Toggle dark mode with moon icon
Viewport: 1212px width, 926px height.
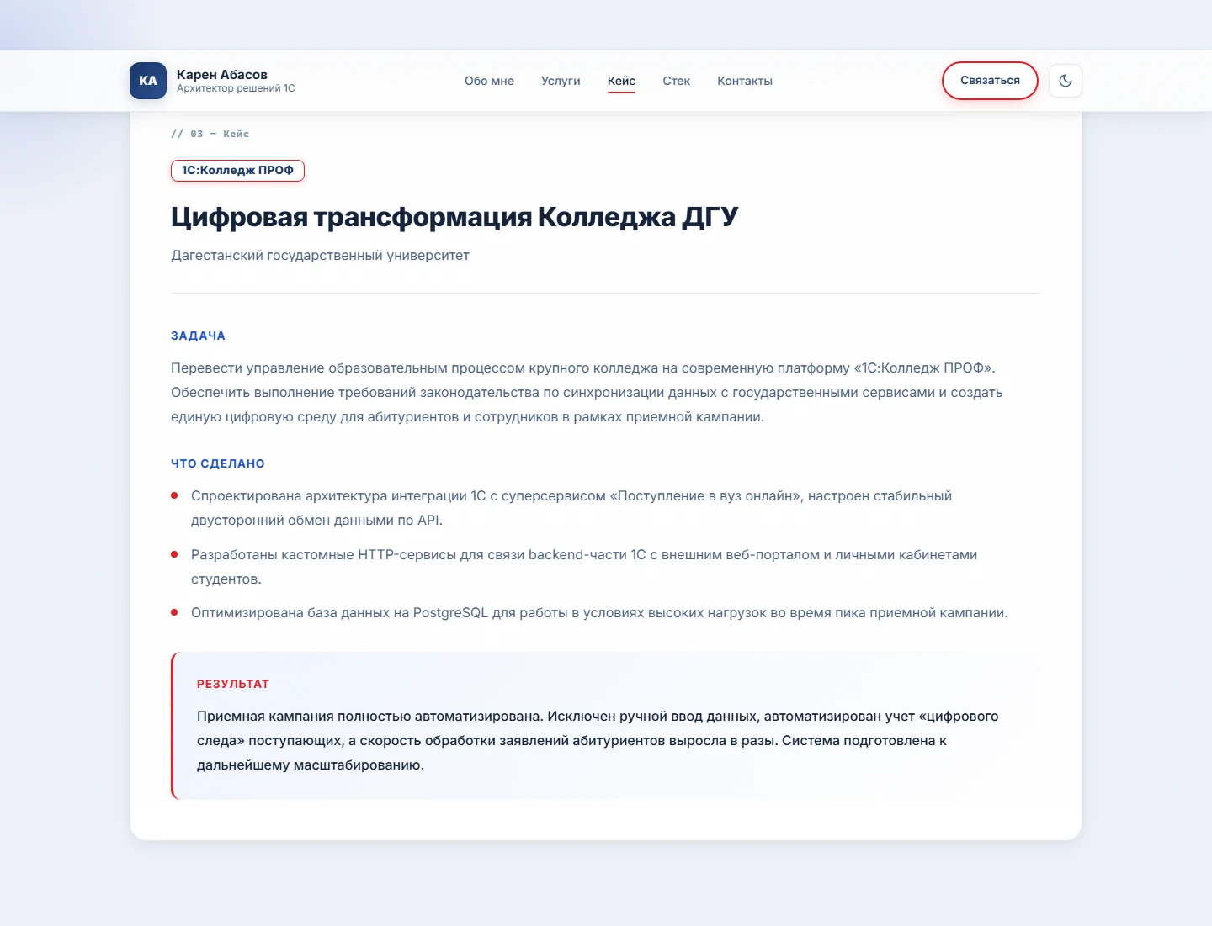[x=1066, y=81]
